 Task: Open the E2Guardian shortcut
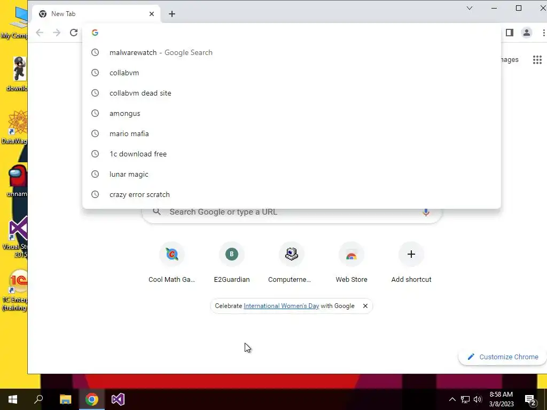(232, 263)
